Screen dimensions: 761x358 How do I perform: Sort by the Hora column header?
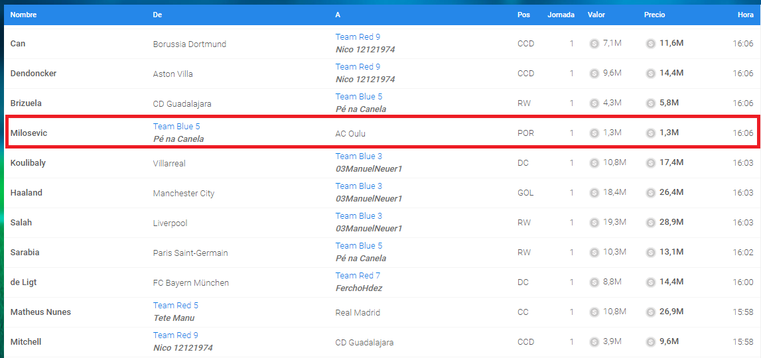[x=745, y=15]
